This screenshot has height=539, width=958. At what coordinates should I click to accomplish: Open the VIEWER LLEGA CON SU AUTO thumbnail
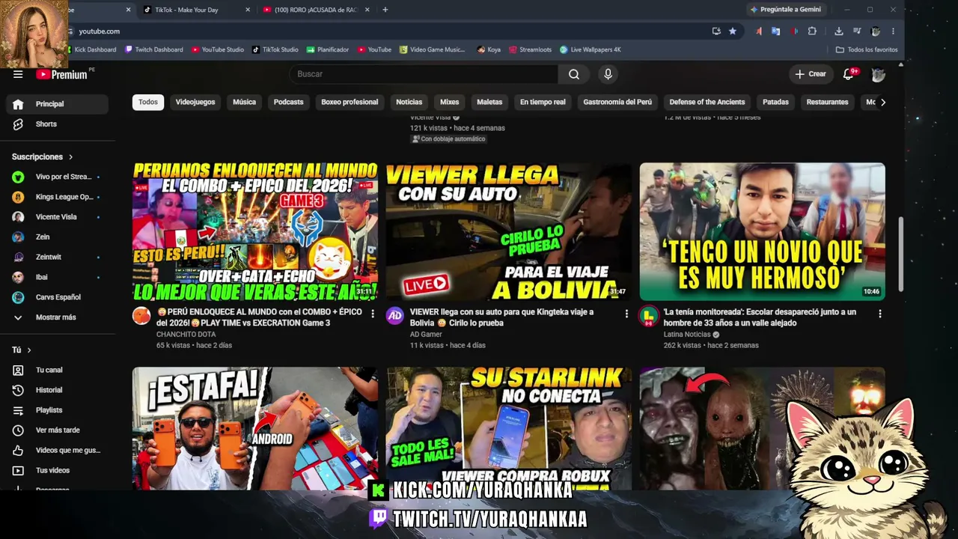pos(509,232)
